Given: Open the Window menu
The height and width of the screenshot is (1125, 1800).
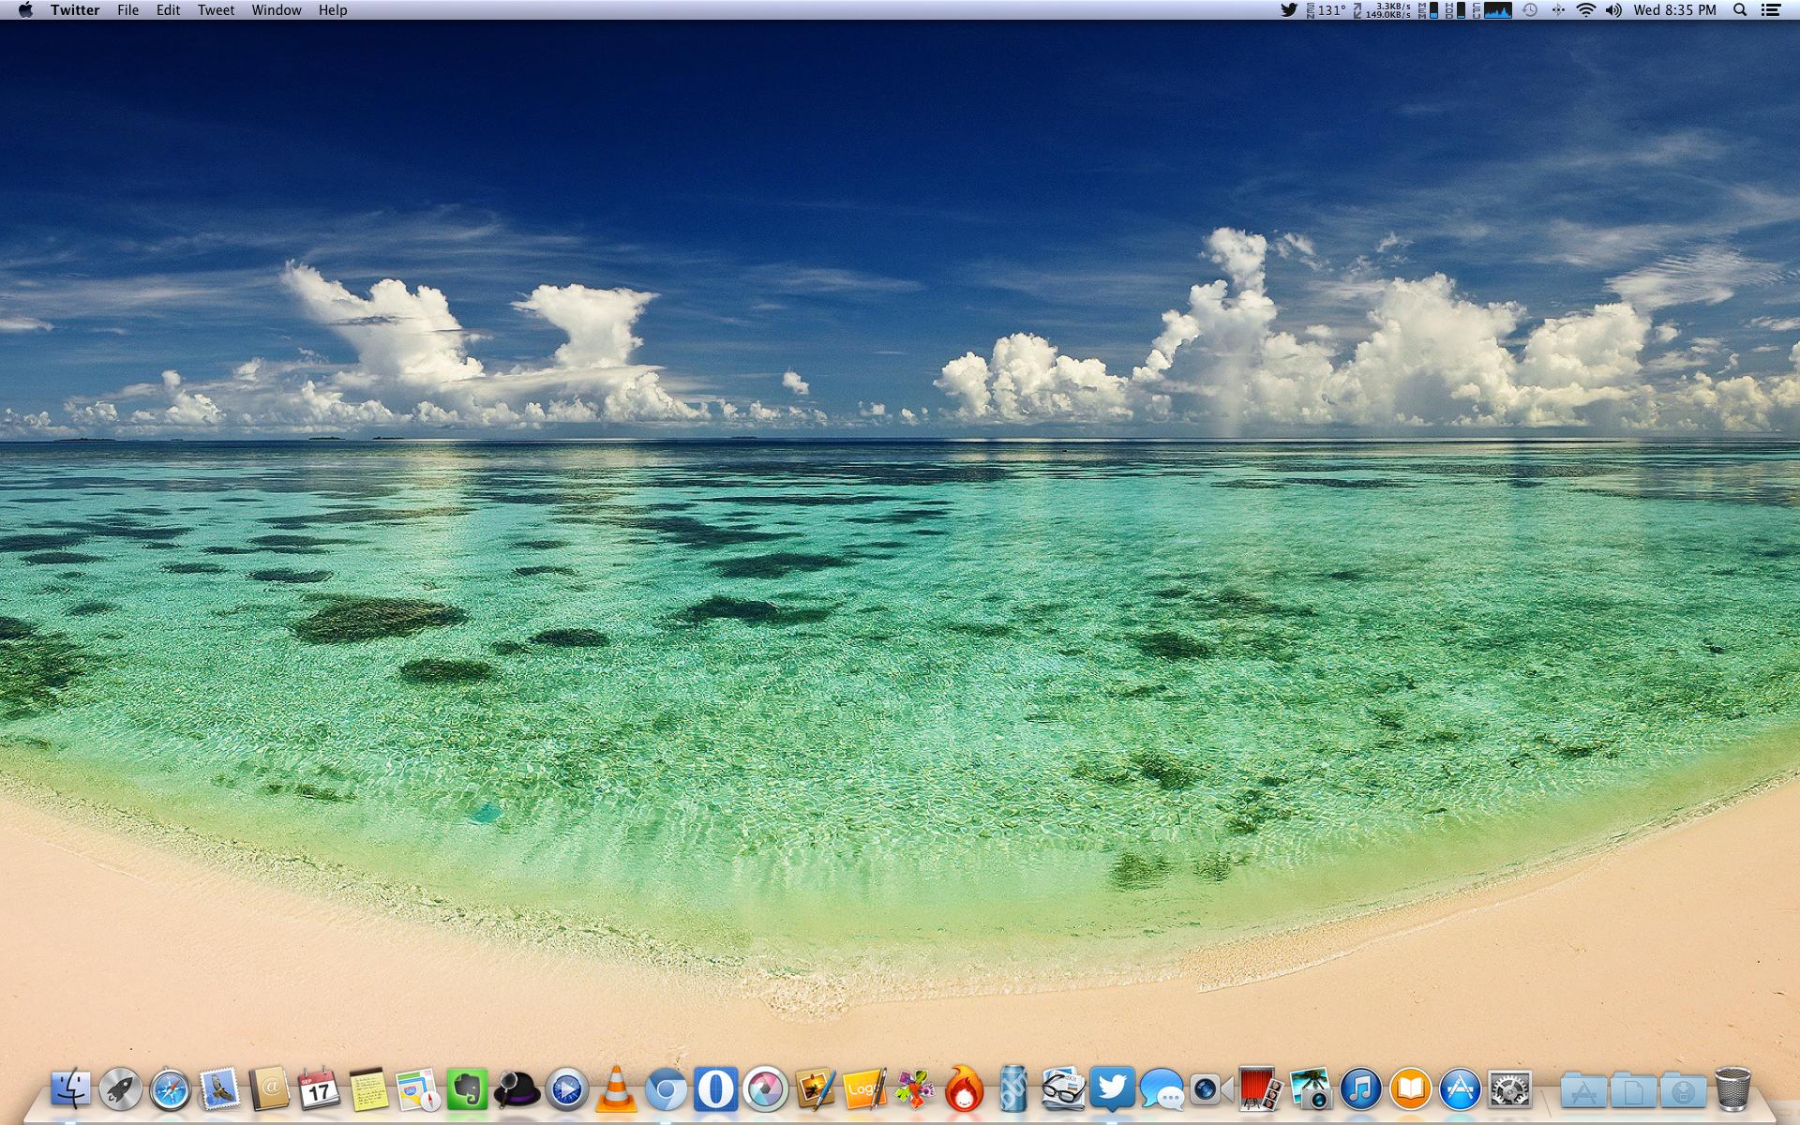Looking at the screenshot, I should coord(277,10).
